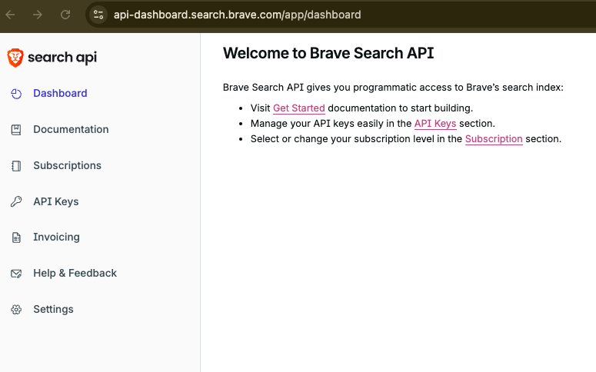The image size is (596, 372).
Task: Go to Subscriptions in the sidebar
Action: click(67, 165)
